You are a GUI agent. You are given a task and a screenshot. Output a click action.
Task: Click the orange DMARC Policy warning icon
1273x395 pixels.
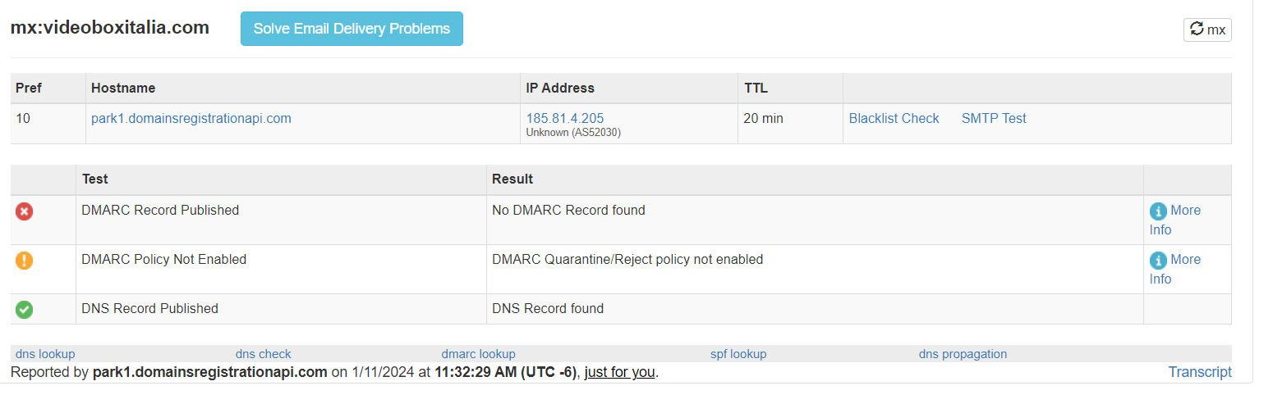coord(25,261)
